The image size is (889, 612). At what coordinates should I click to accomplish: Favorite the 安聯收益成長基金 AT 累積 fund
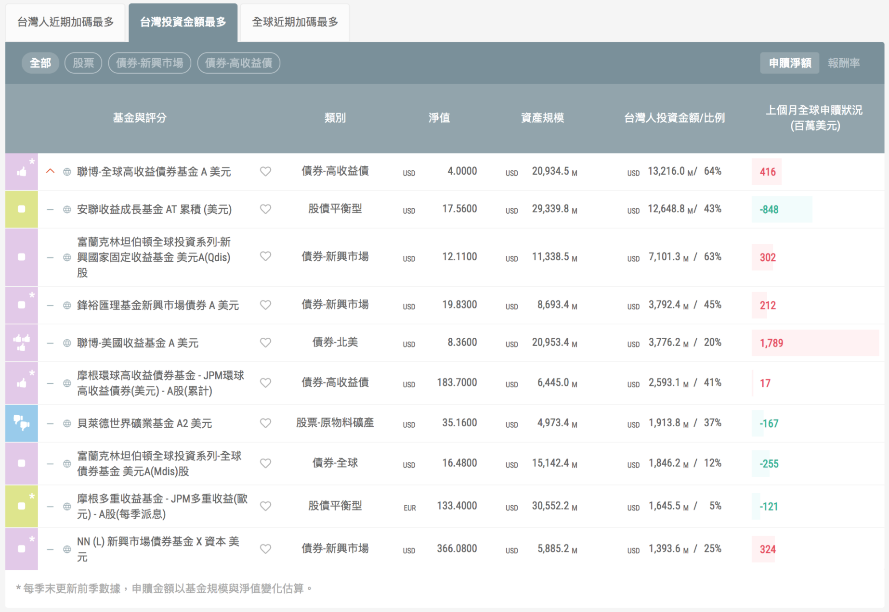click(265, 209)
